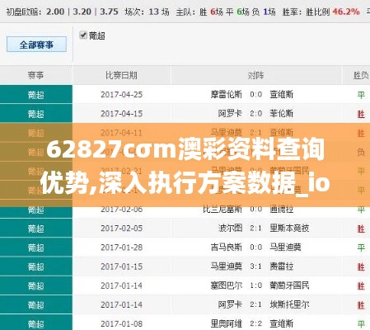Screen dimensions: 370x330
Task: Click the 0:0 score of 摩雷伦斯 match
Action: (256, 95)
